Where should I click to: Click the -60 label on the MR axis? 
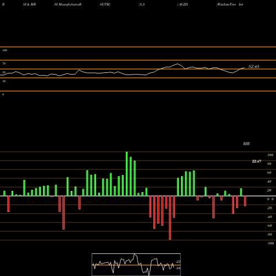[x=269, y=226]
